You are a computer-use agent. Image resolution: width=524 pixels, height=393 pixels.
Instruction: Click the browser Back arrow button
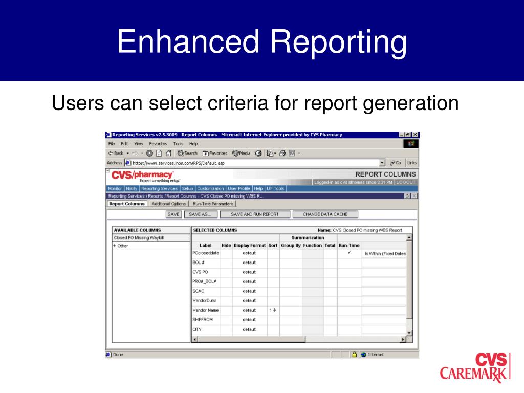[x=115, y=154]
